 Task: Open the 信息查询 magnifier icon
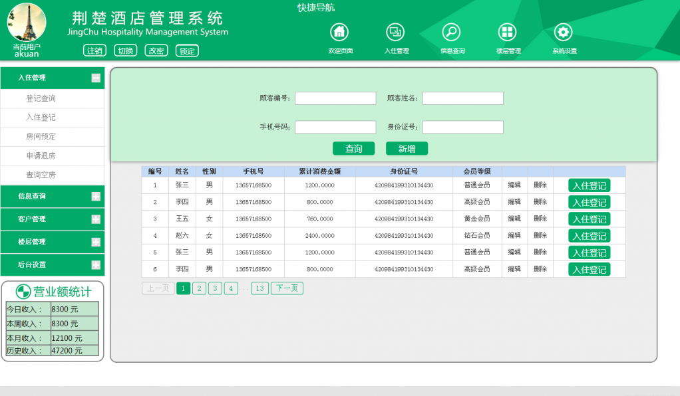pos(451,32)
